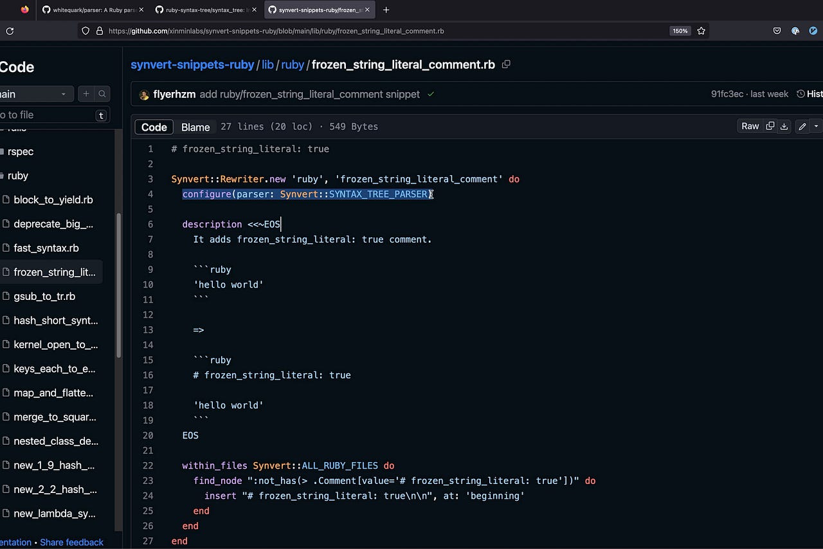
Task: Click the site security padlock icon
Action: click(x=99, y=30)
